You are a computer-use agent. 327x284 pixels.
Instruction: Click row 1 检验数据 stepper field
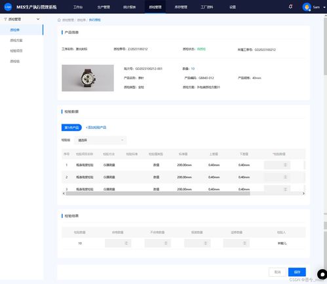coord(277,165)
